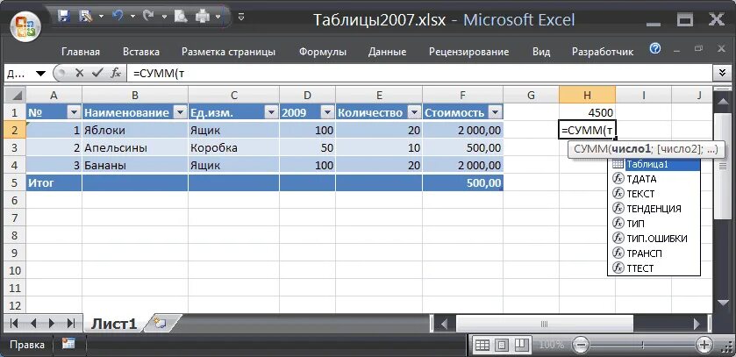Switch to Page Layout view icon
736x357 pixels.
pyautogui.click(x=502, y=346)
